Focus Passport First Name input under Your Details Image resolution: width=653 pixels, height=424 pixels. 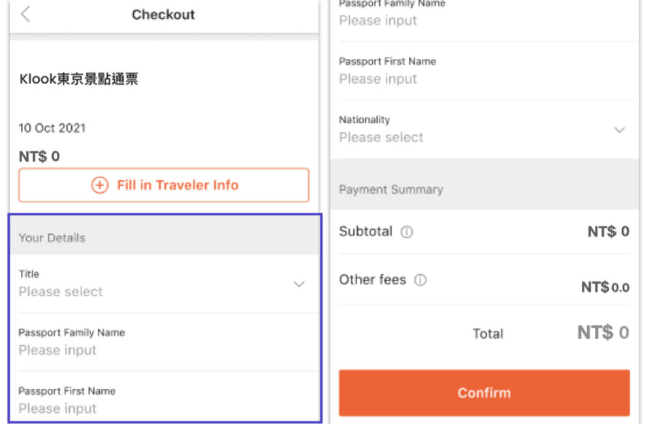click(57, 409)
